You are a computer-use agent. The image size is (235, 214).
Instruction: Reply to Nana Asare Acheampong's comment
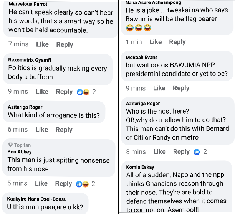point(177,42)
